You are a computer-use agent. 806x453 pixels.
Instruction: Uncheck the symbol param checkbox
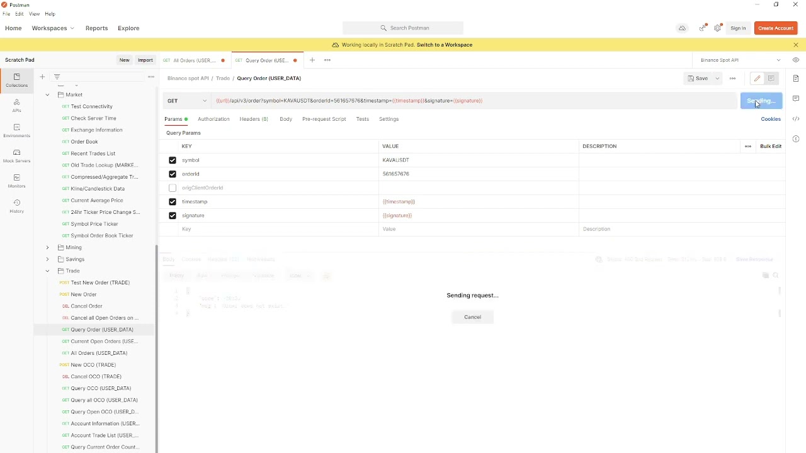tap(173, 160)
